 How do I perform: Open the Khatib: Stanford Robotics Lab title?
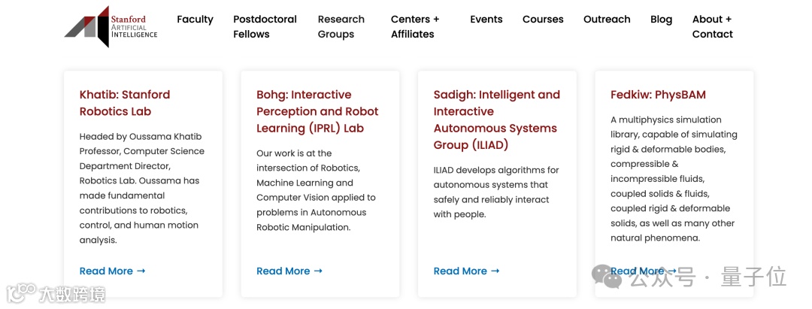point(125,103)
